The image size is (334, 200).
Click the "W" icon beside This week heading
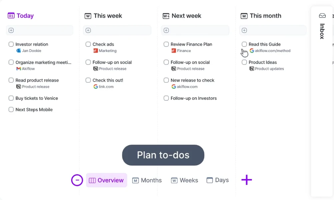[x=88, y=16]
